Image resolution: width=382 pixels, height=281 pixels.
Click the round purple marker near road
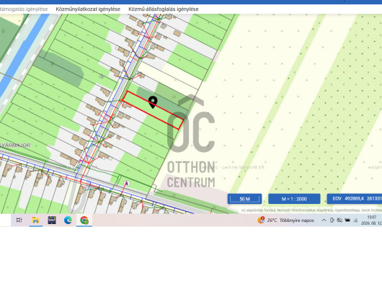(126, 183)
